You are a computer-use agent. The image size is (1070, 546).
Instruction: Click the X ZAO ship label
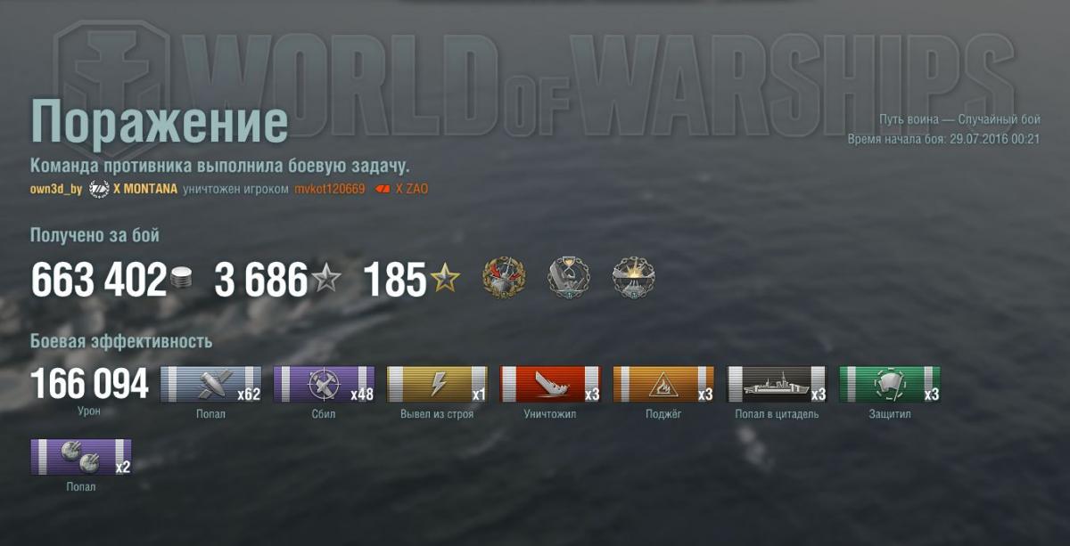[411, 190]
